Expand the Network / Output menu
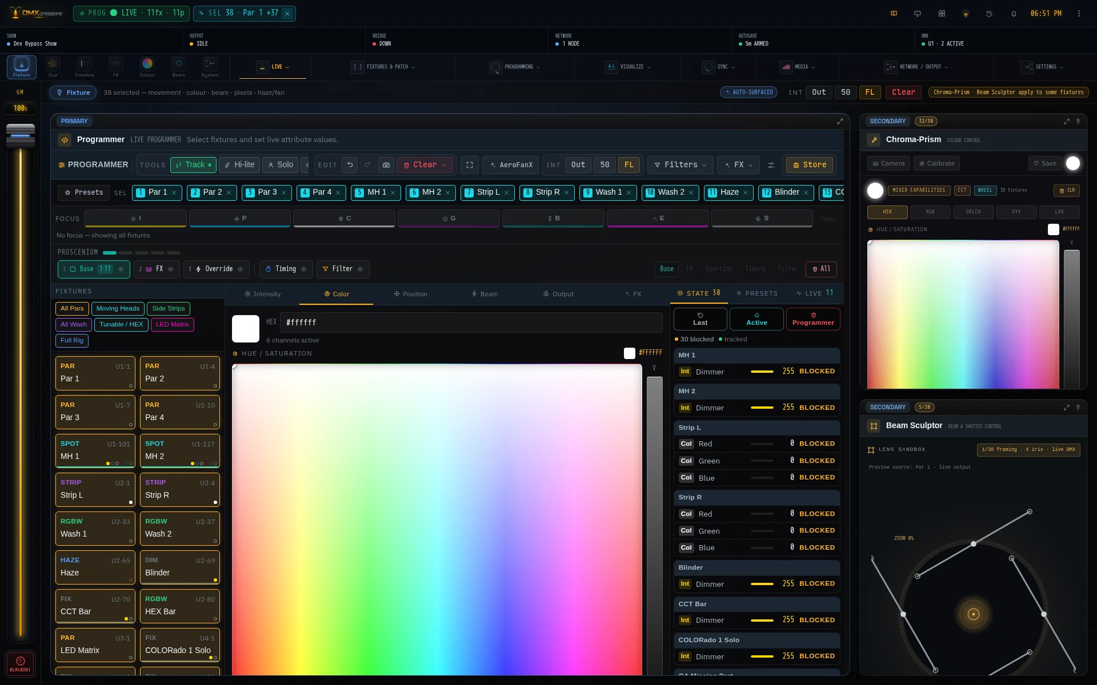Screen dimensions: 1097x685 (916, 67)
